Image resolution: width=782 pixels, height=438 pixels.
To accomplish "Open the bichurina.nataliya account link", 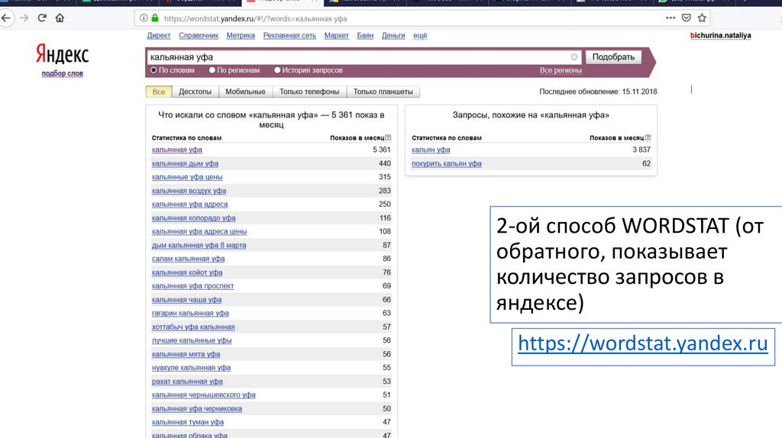I will 721,35.
